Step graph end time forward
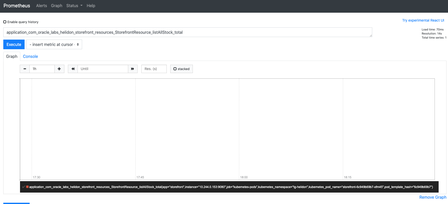The width and height of the screenshot is (448, 204). click(133, 69)
